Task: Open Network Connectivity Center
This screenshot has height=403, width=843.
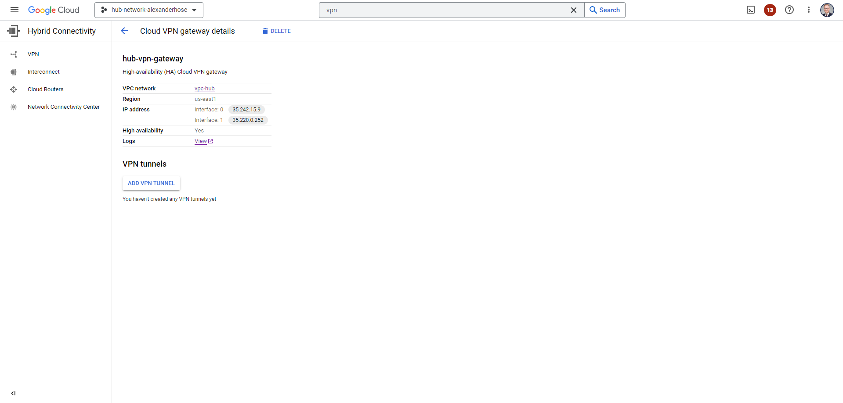Action: tap(64, 107)
